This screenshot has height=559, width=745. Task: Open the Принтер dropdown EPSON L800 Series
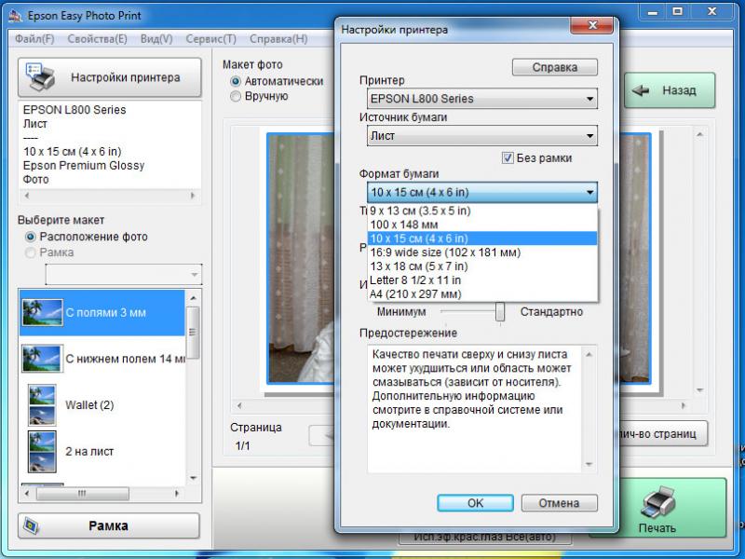pos(482,99)
